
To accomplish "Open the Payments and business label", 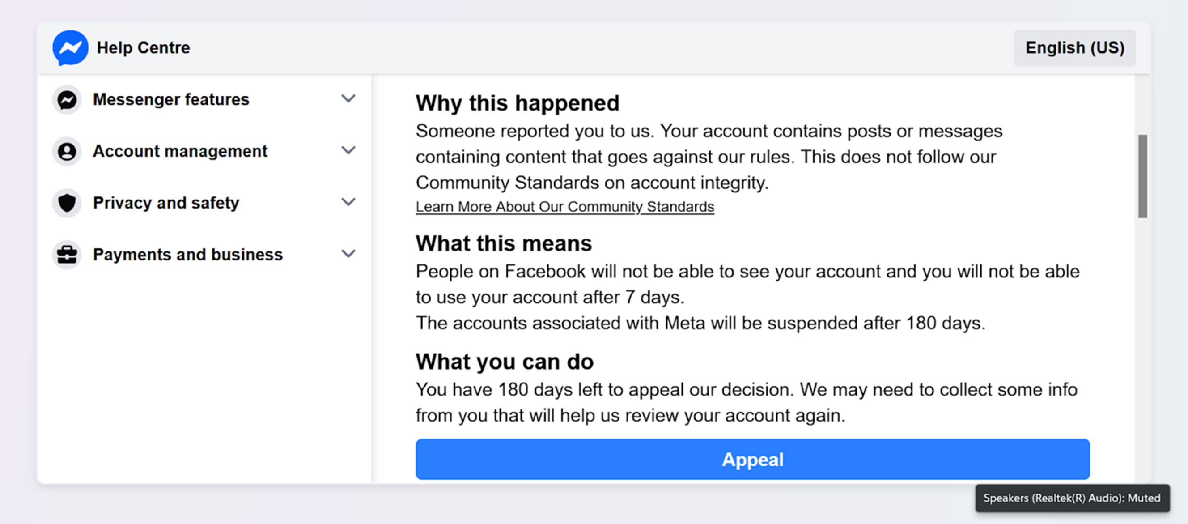I will point(188,255).
